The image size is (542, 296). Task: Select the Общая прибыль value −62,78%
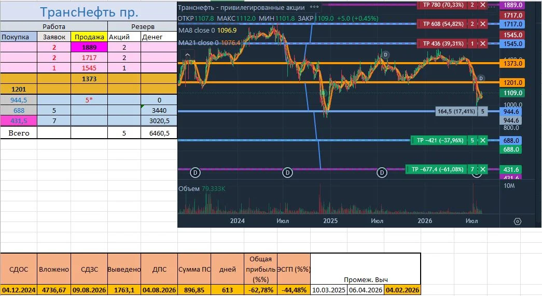coord(261,290)
